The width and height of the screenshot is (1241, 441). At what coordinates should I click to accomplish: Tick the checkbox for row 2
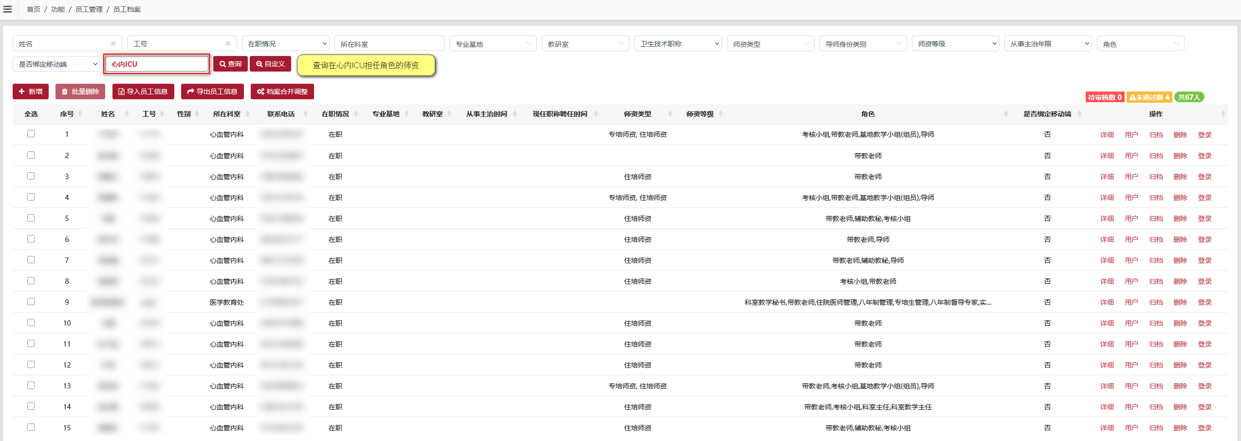pos(31,155)
